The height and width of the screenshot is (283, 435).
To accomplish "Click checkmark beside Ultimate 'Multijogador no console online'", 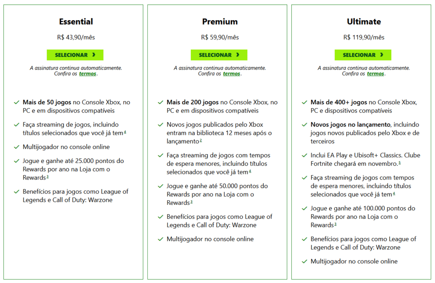I will [x=305, y=262].
